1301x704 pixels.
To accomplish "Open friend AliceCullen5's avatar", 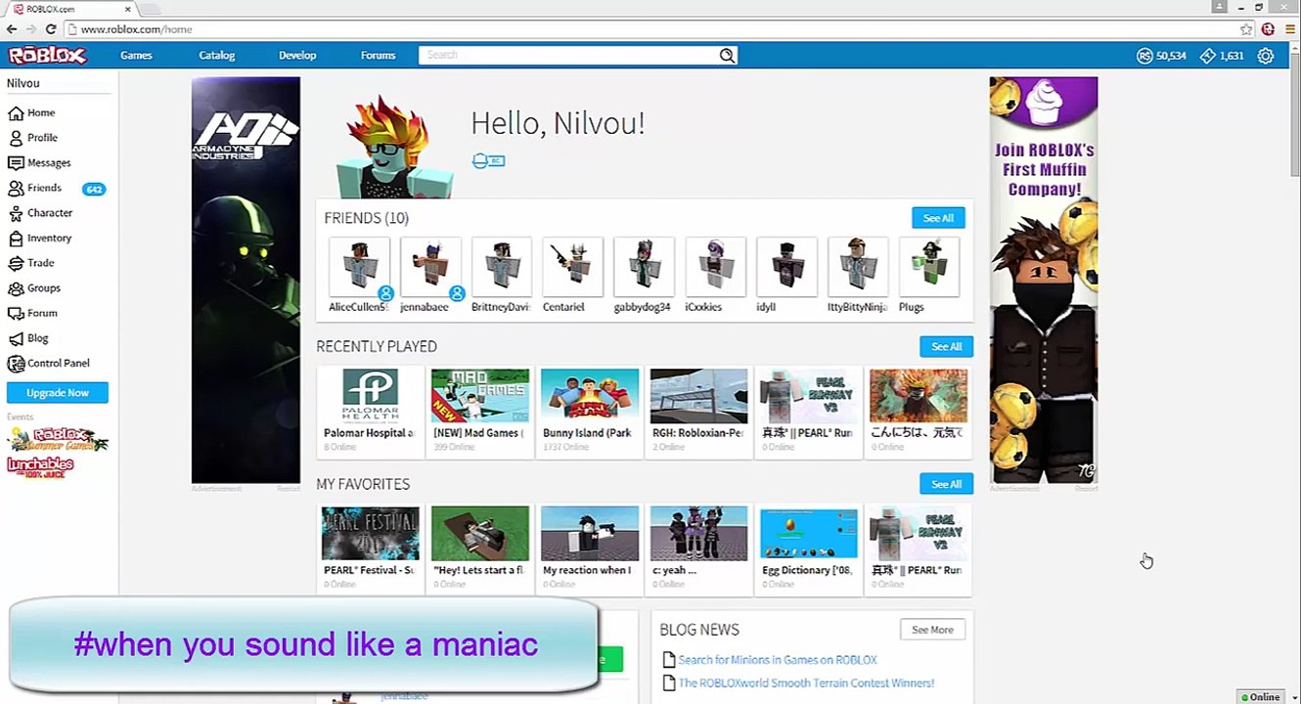I will tap(359, 266).
